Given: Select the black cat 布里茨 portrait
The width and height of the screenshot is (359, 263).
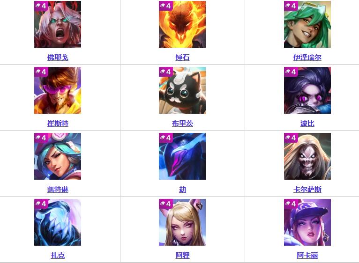Looking at the screenshot, I should click(x=182, y=90).
